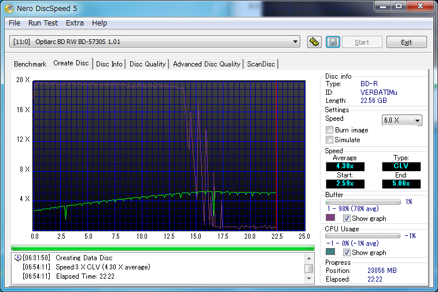Maximize the Nero DiscSpeed window
The width and height of the screenshot is (438, 292).
tap(399, 6)
